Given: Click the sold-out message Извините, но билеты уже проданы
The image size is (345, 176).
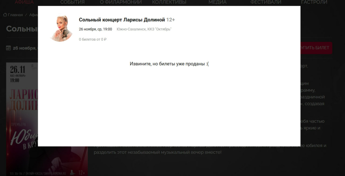Looking at the screenshot, I should (x=169, y=64).
